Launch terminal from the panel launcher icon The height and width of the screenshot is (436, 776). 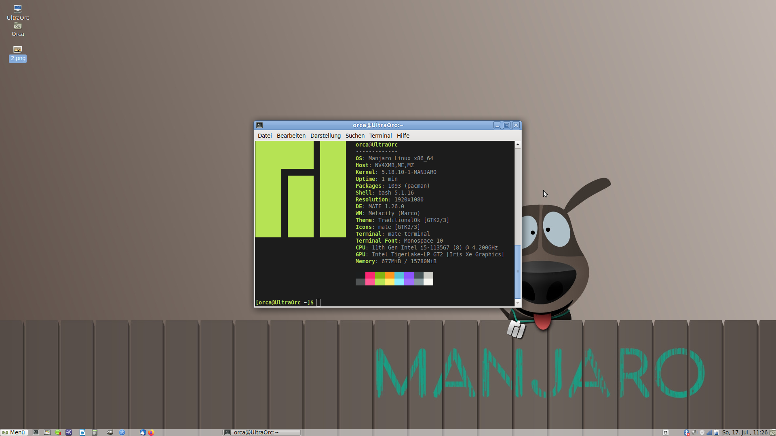click(36, 432)
